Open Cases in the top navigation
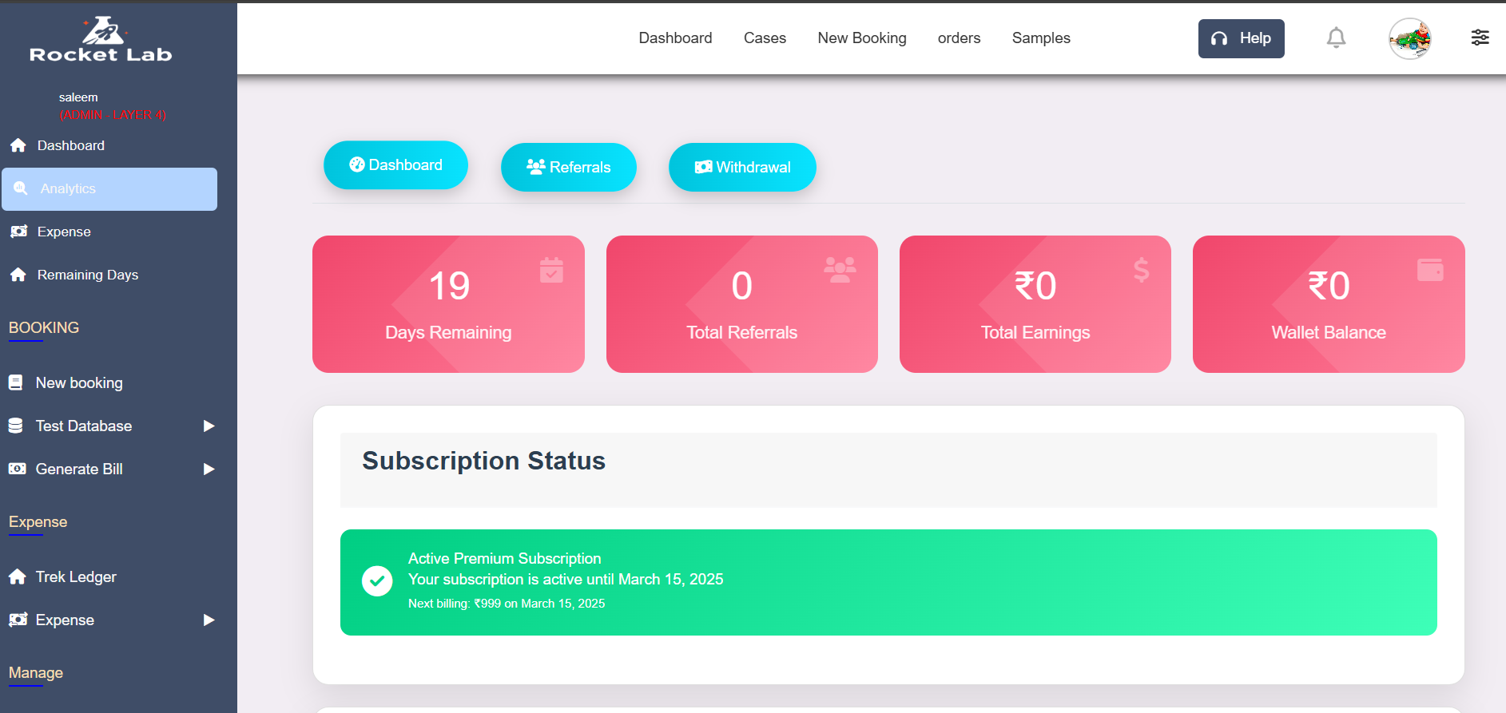This screenshot has height=713, width=1506. [x=765, y=38]
